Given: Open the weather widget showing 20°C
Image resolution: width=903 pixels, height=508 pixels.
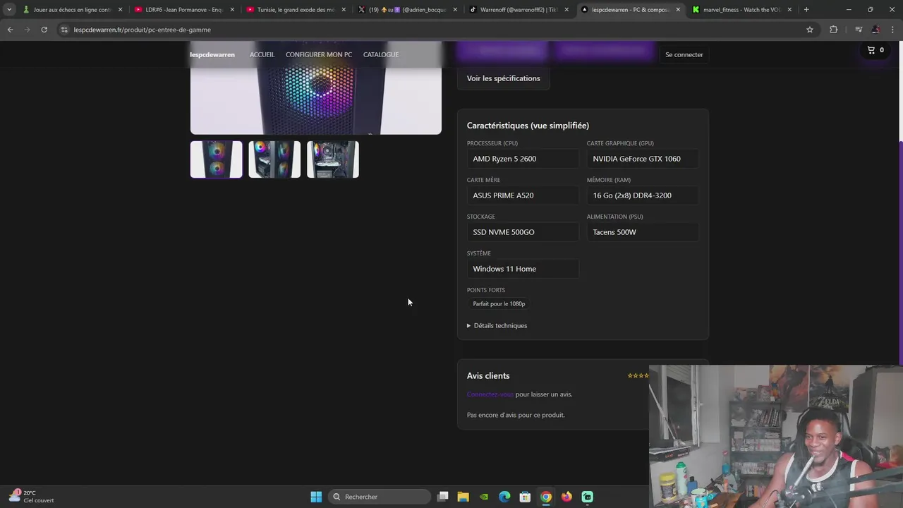Looking at the screenshot, I should 32,497.
